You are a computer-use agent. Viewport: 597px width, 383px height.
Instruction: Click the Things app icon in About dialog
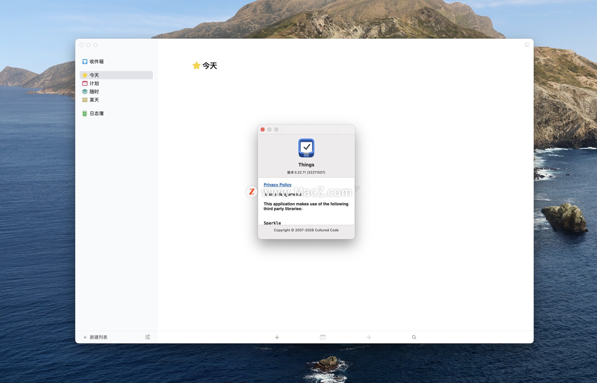click(306, 148)
